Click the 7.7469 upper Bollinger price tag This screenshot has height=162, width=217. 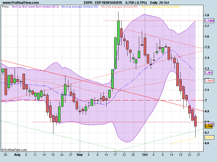[x=209, y=21]
